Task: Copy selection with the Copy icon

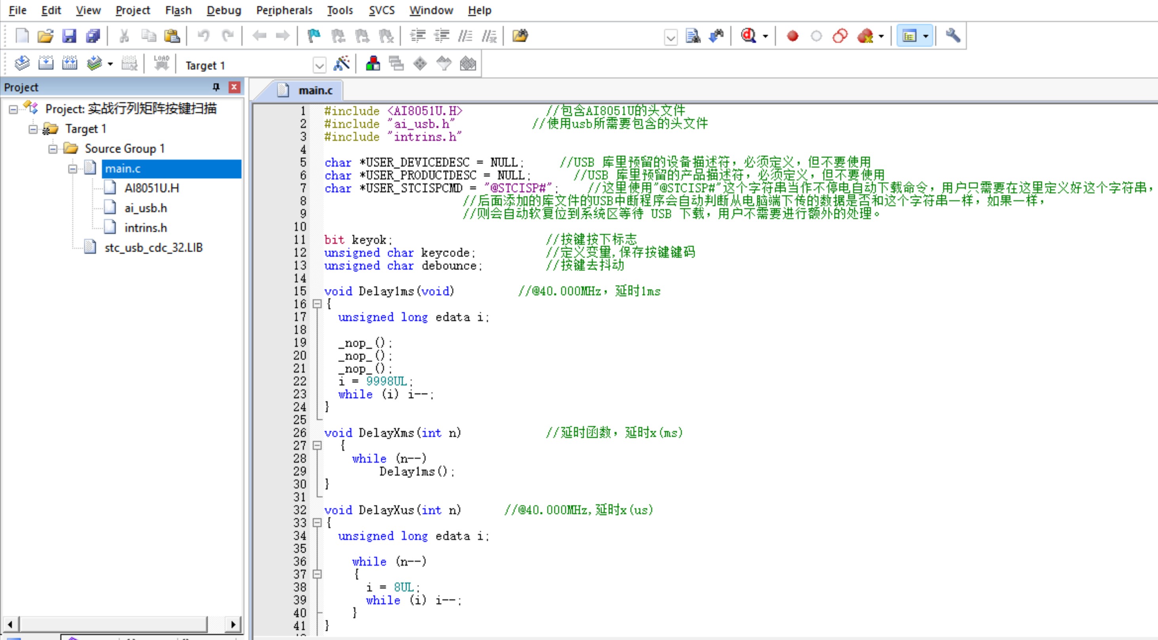Action: coord(148,36)
